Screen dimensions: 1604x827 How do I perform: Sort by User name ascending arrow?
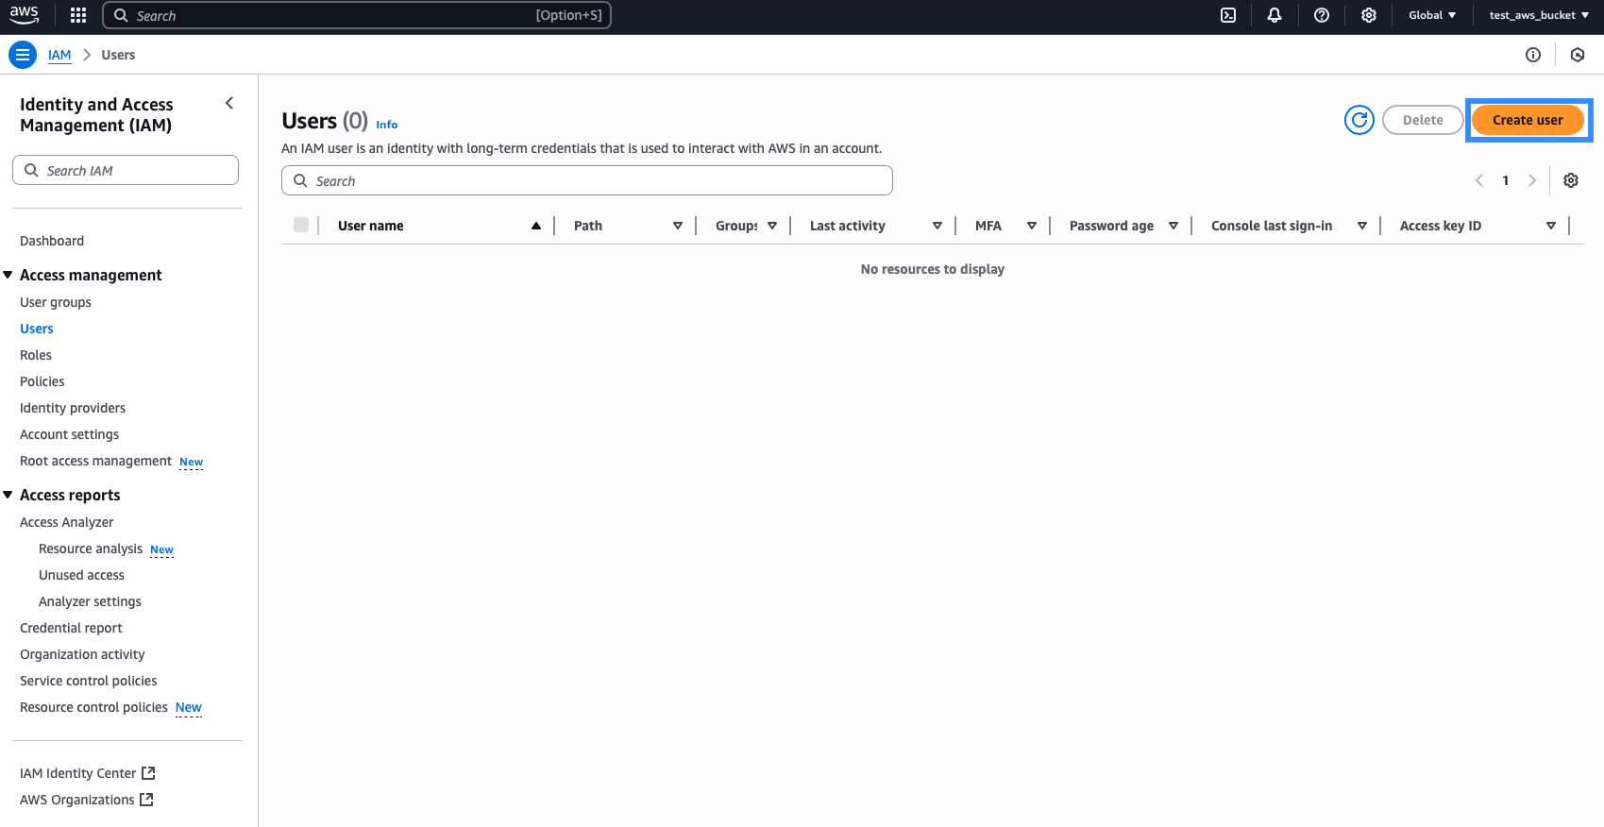click(x=536, y=226)
